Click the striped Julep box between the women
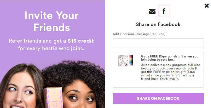Image resolution: width=211 pixels, height=108 pixels. click(x=53, y=98)
